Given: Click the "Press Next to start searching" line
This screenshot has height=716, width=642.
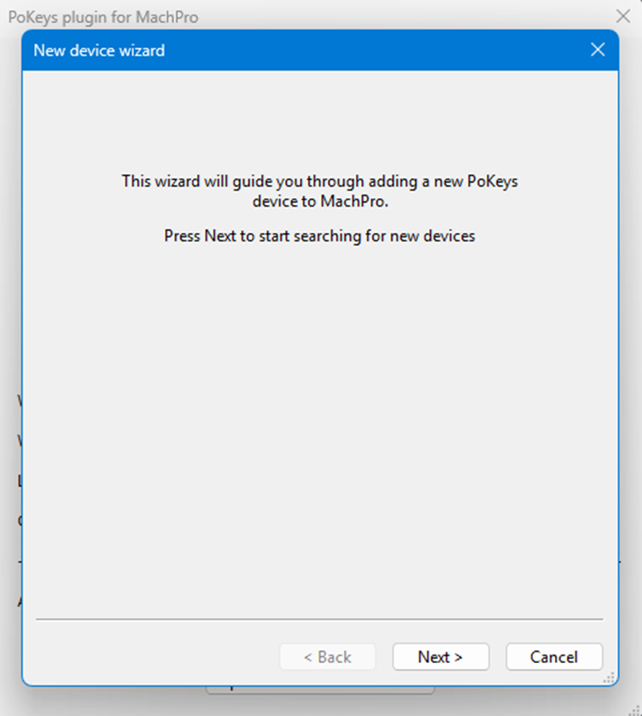Looking at the screenshot, I should pos(319,236).
